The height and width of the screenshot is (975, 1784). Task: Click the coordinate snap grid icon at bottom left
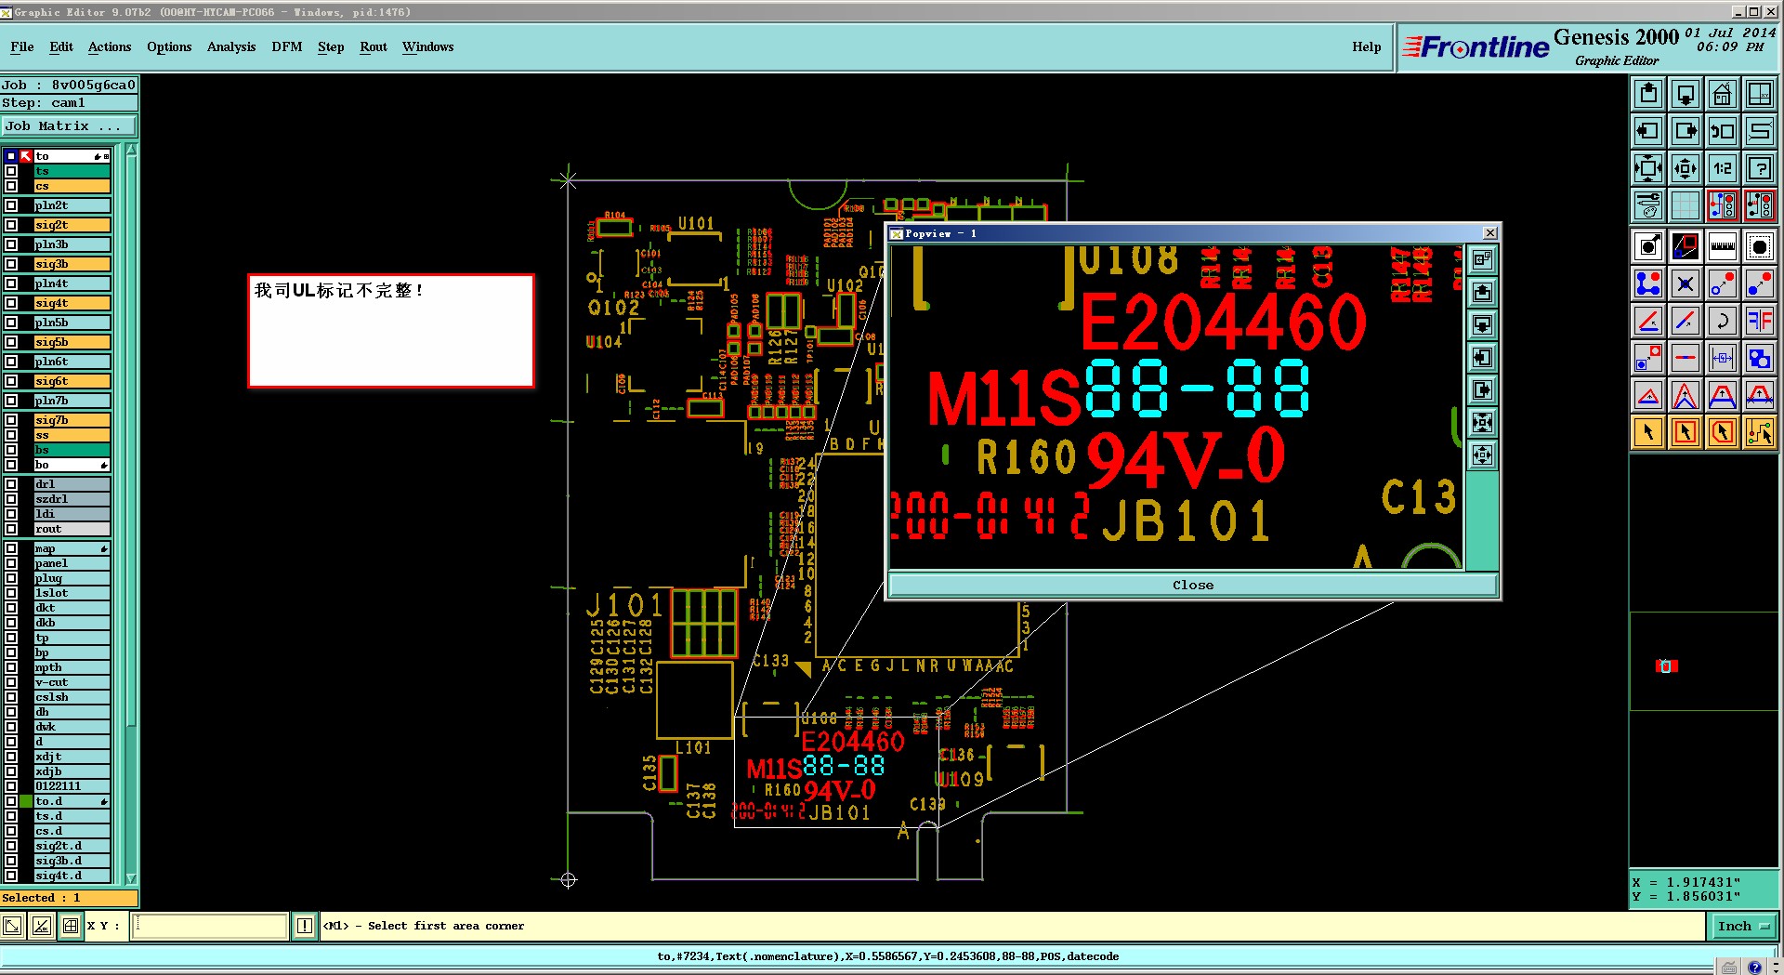71,926
